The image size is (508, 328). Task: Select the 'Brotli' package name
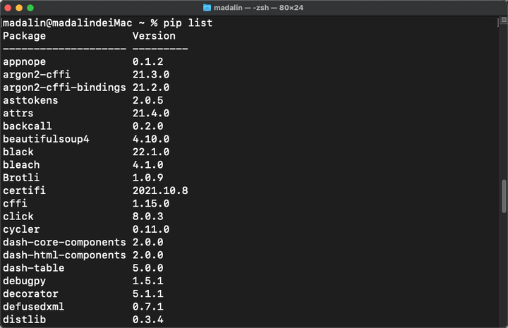pyautogui.click(x=21, y=178)
